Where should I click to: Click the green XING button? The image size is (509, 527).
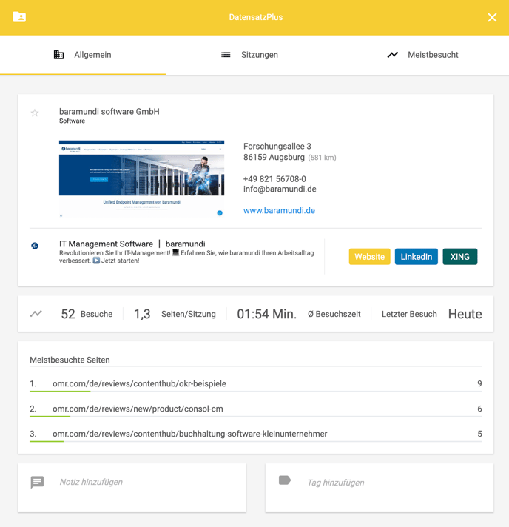click(x=460, y=257)
